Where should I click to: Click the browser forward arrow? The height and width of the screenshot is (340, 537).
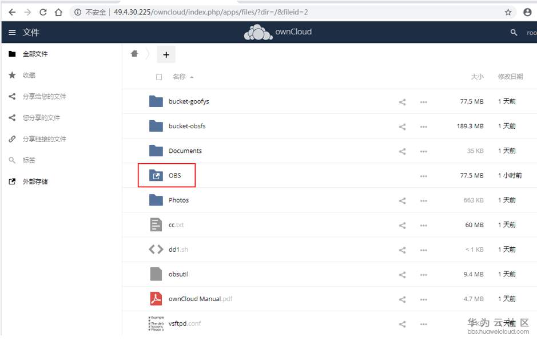click(x=27, y=13)
